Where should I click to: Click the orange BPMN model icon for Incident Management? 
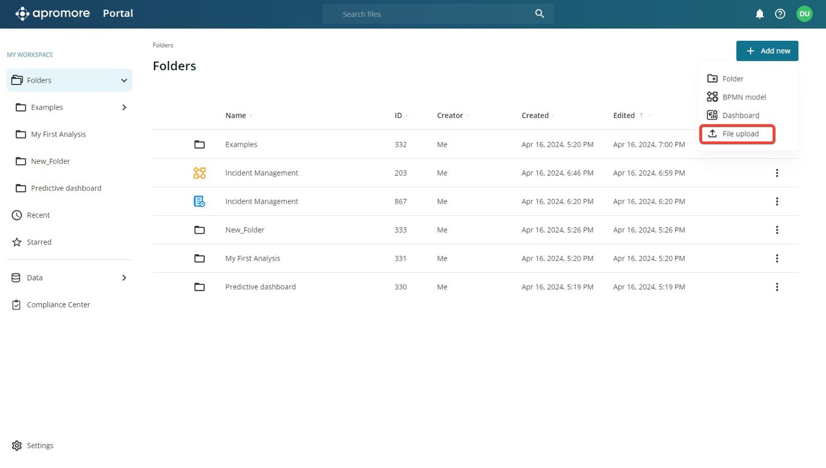(199, 173)
